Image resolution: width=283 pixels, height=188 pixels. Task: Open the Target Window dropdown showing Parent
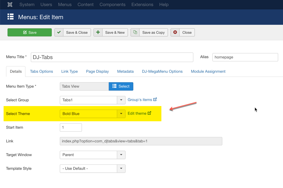point(93,155)
